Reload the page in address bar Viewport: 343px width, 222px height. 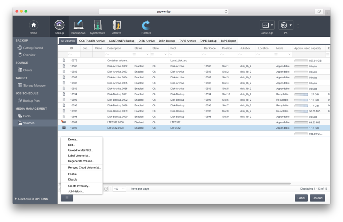pyautogui.click(x=226, y=11)
